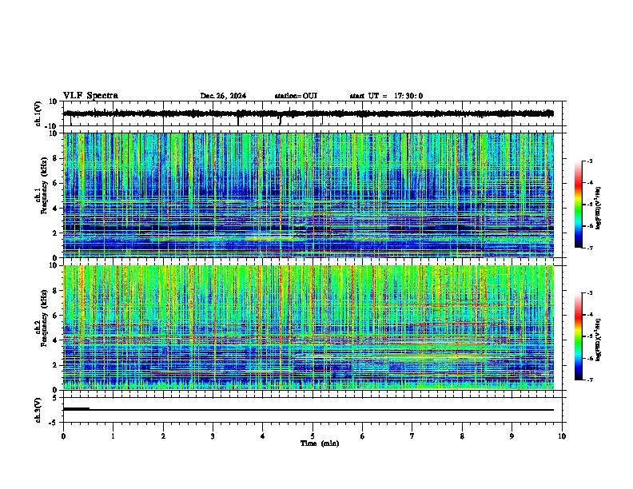
Task: Click the "6" kHz tick on ch.2 frequency axis
Action: pyautogui.click(x=55, y=316)
